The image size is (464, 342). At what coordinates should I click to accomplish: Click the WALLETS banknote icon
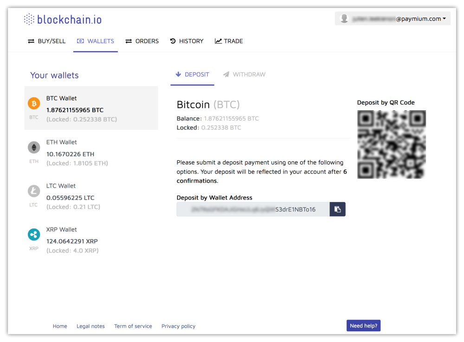tap(80, 41)
